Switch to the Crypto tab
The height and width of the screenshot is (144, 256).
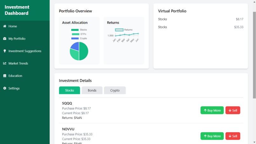[115, 90]
